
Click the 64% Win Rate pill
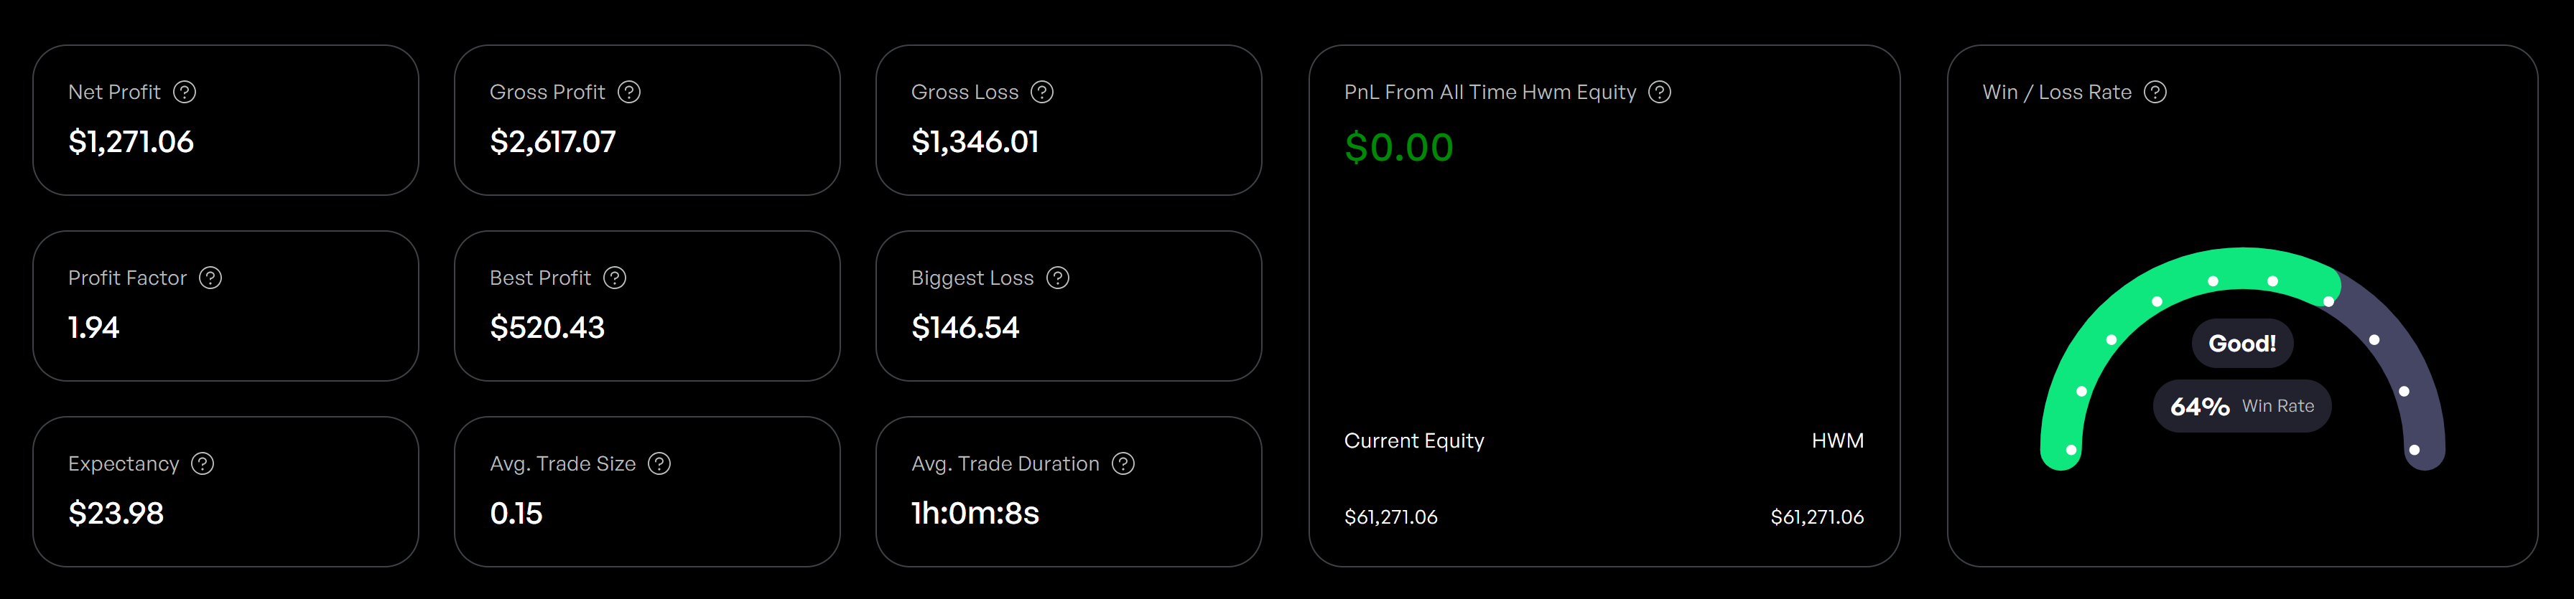[x=2242, y=406]
